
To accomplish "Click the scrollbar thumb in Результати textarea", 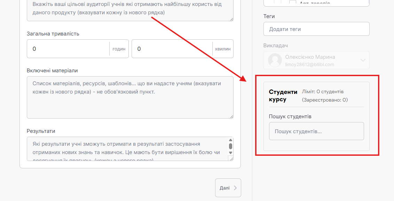I will coord(230,146).
